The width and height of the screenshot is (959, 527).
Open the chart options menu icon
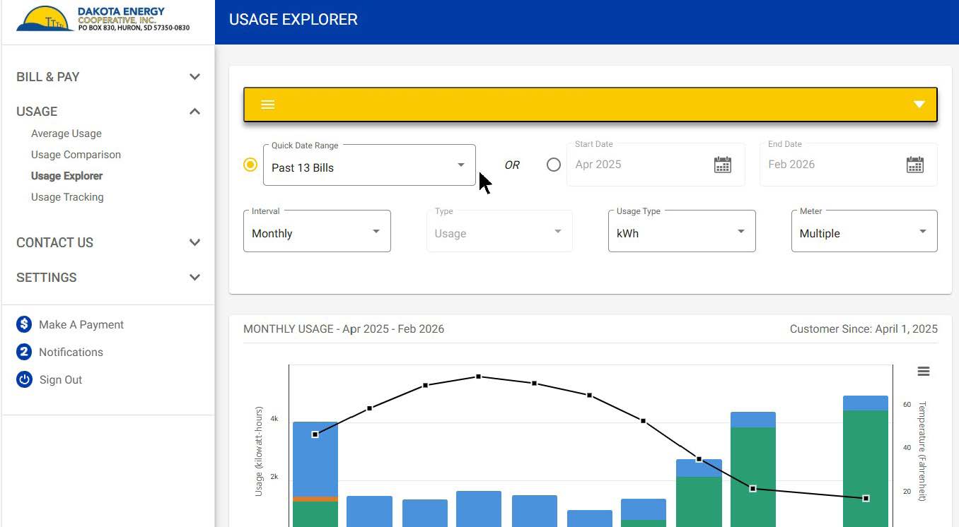pyautogui.click(x=923, y=372)
